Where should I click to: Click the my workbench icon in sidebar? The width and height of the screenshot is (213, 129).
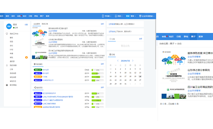[7, 34]
